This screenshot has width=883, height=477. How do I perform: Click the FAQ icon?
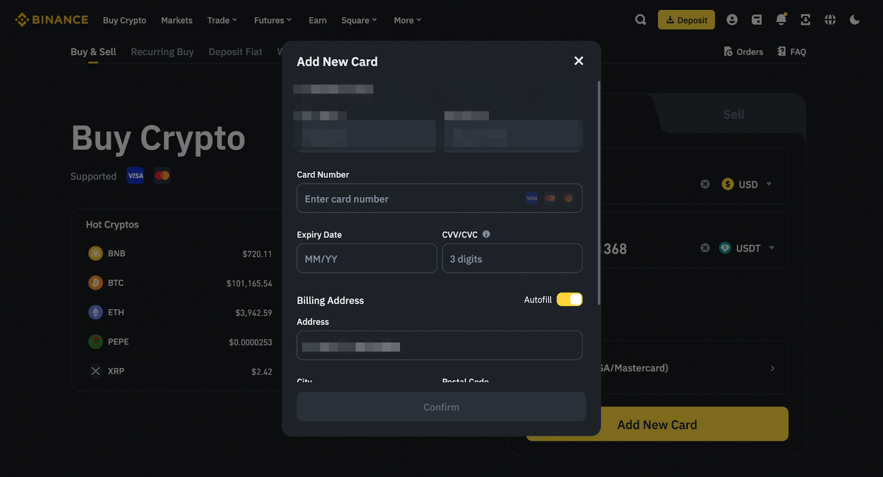click(782, 51)
